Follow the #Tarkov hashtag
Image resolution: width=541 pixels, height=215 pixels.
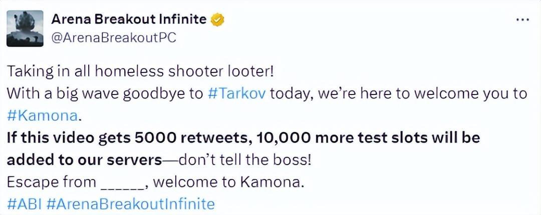pos(236,93)
